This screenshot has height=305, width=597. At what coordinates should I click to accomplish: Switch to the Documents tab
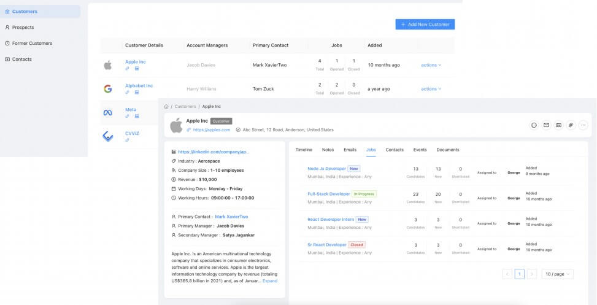pyautogui.click(x=448, y=150)
